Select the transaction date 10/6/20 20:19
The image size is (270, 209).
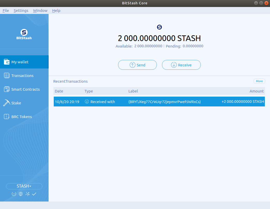click(x=67, y=102)
